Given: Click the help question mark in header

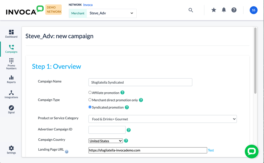Looking at the screenshot, I should 234,10.
